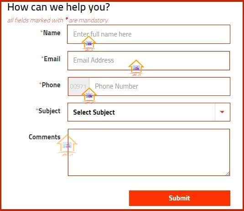The image size is (244, 211).
Task: Click the Name field label
Action: click(52, 33)
